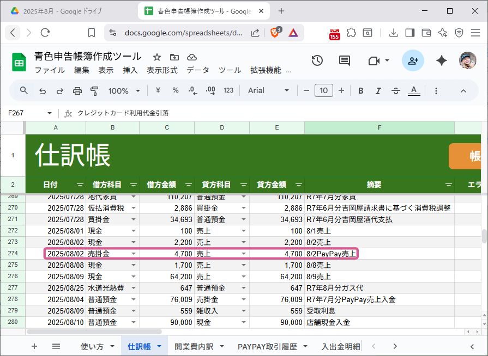Toggle bold formatting

pyautogui.click(x=360, y=90)
